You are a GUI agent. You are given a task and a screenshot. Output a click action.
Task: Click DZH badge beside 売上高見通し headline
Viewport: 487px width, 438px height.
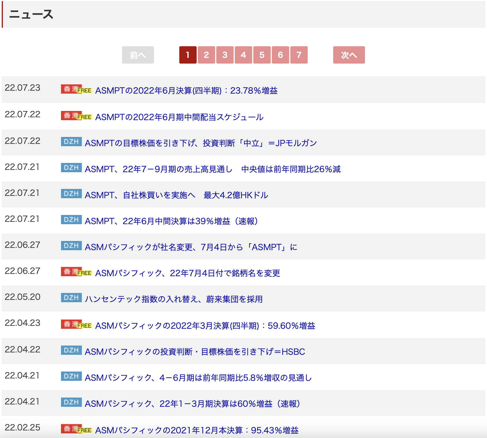[x=71, y=168]
